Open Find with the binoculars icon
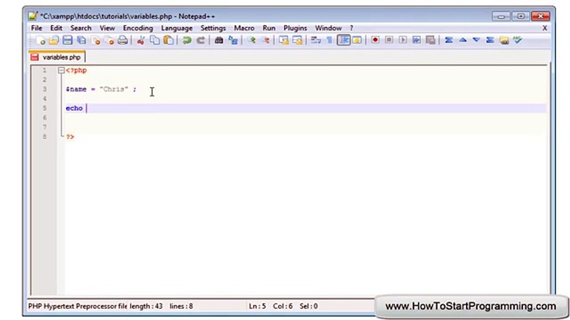The width and height of the screenshot is (570, 320). (219, 40)
